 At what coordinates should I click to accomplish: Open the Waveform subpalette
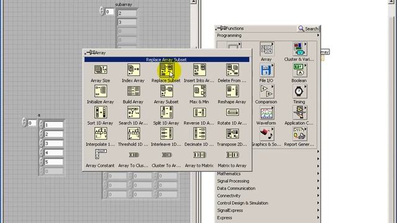[266, 113]
